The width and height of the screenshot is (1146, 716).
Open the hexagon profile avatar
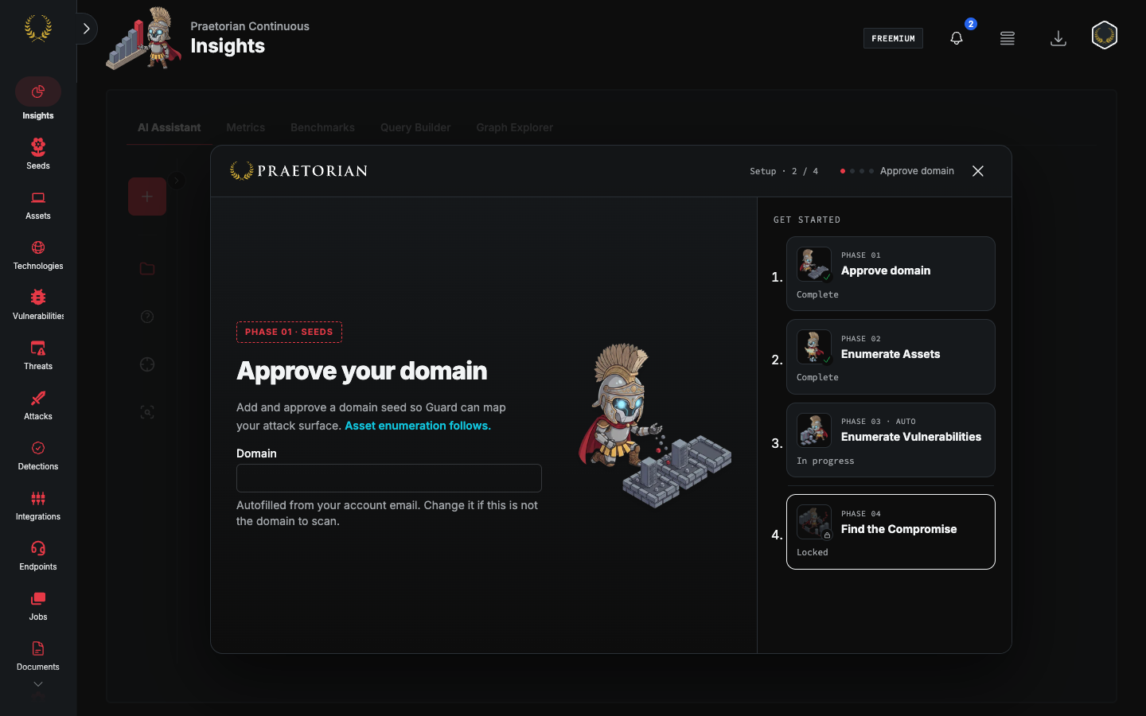click(x=1105, y=35)
